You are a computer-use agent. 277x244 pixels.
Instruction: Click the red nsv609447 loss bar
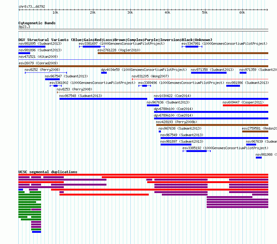point(246,105)
